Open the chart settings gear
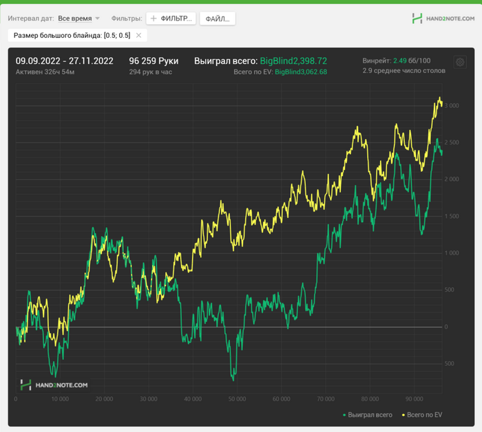The width and height of the screenshot is (482, 432). tap(460, 62)
